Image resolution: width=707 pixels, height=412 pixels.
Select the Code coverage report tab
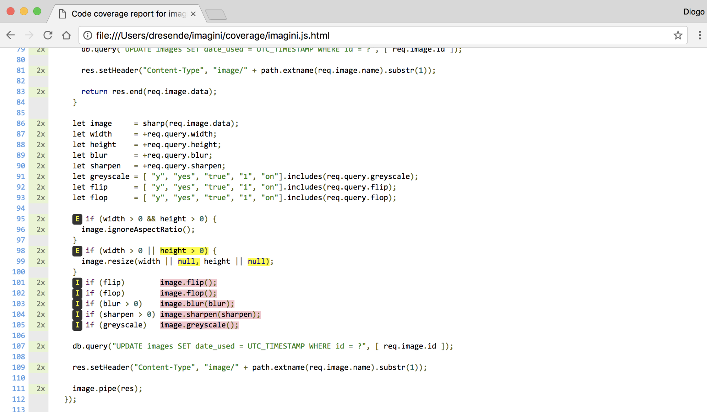click(x=127, y=14)
